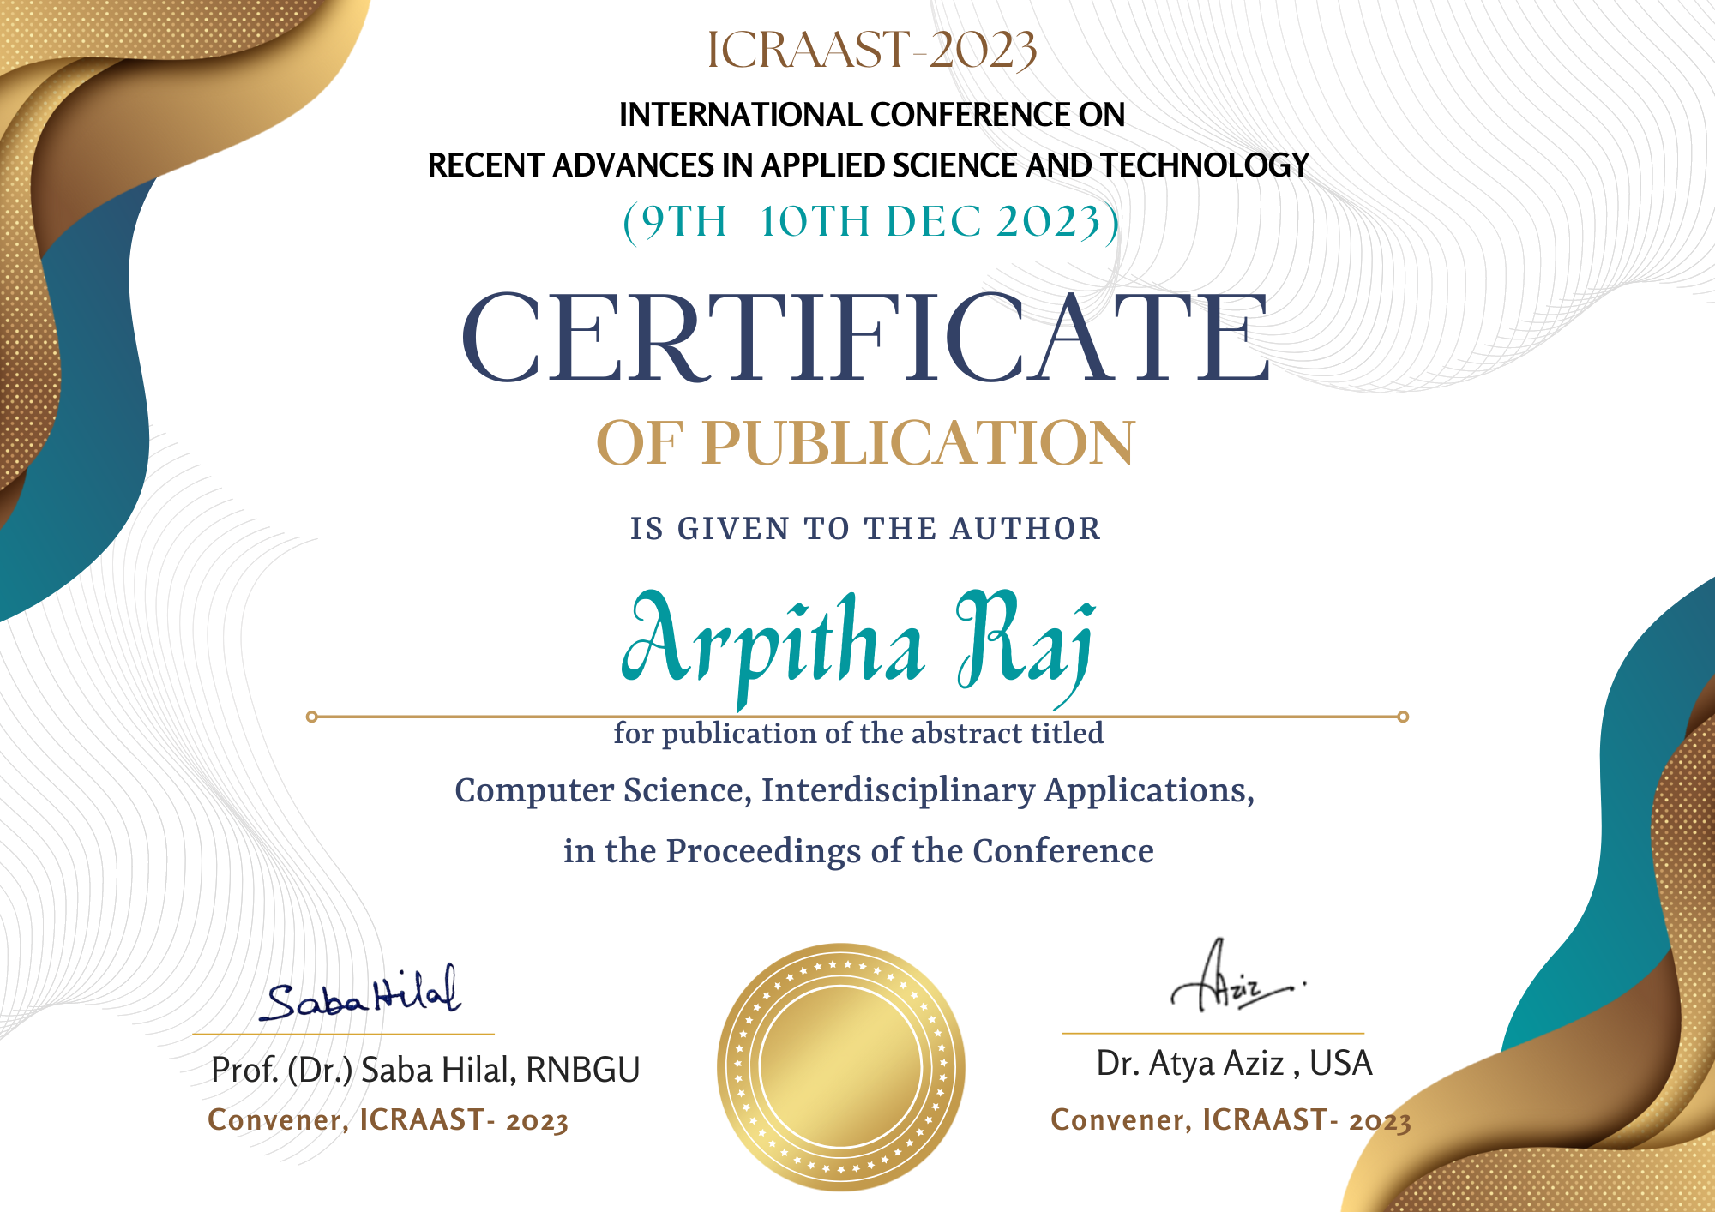This screenshot has height=1212, width=1715.
Task: Click the 9TH-10TH DEC 2023 date text
Action: coord(871,222)
